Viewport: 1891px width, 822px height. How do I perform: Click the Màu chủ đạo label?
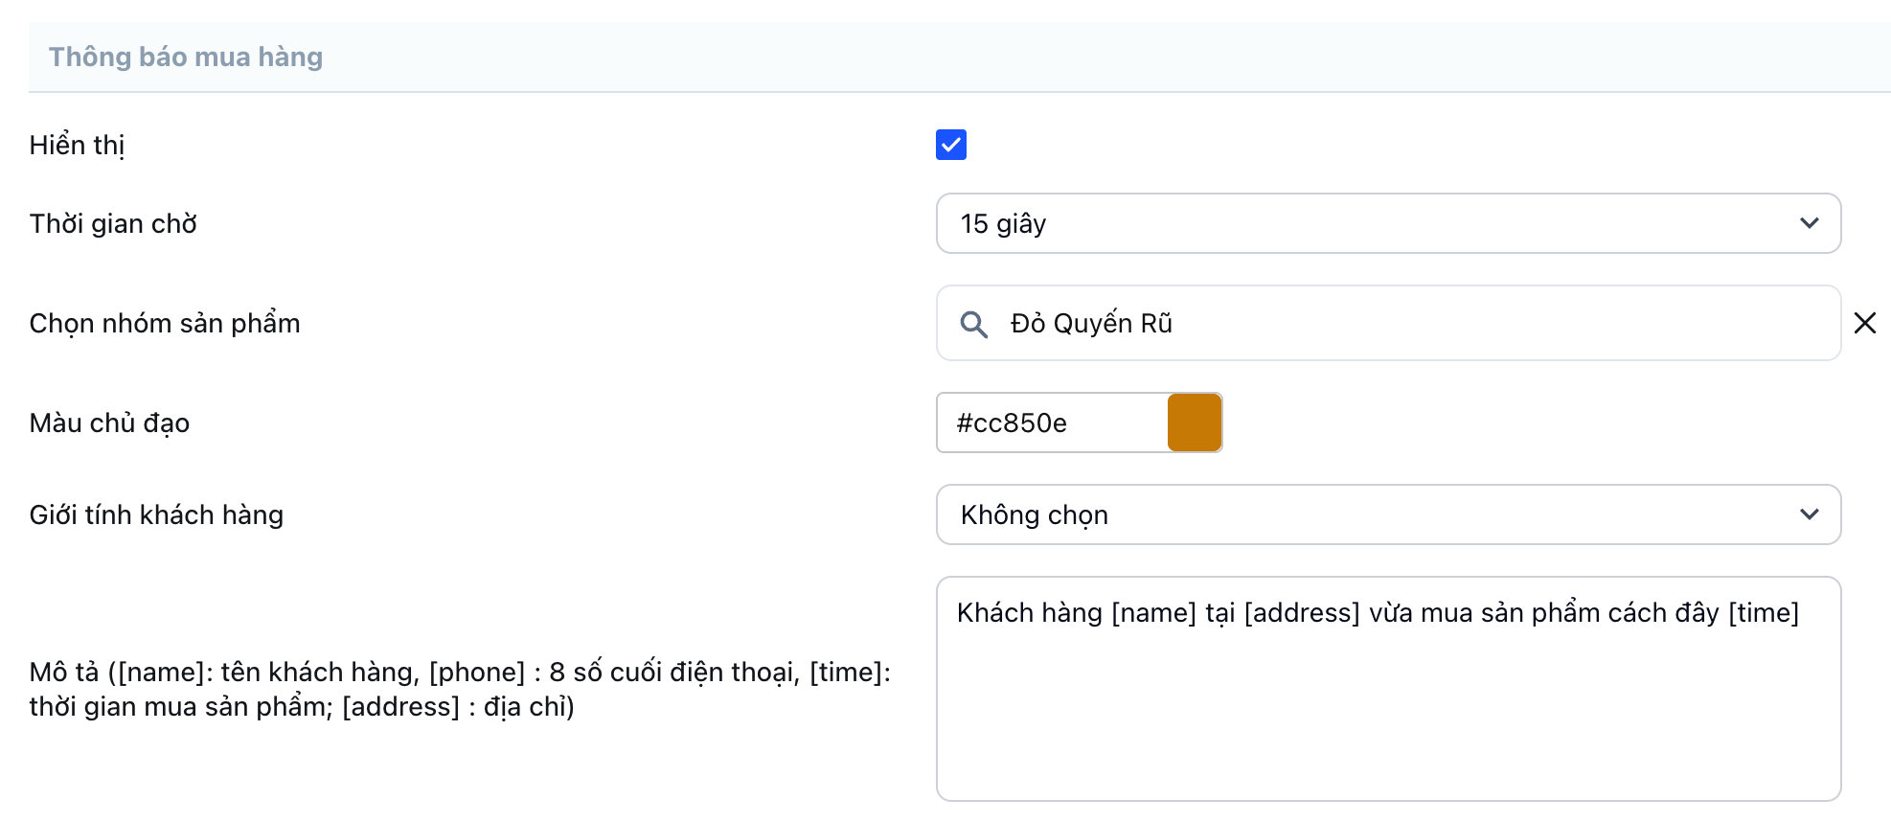[x=109, y=422]
